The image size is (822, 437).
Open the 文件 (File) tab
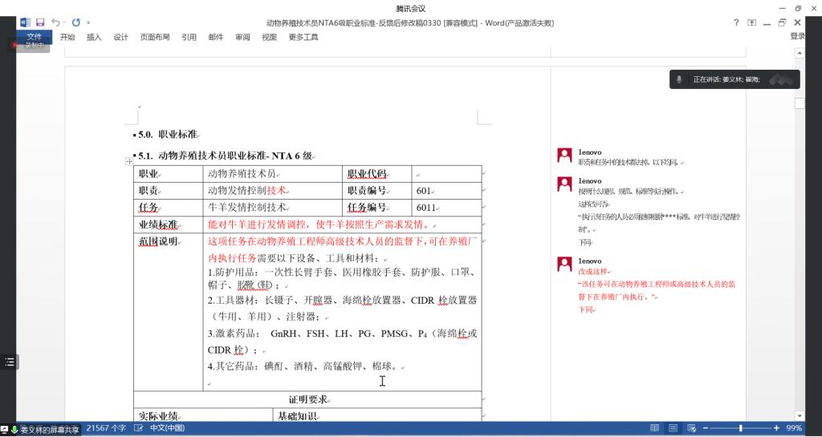pyautogui.click(x=34, y=37)
